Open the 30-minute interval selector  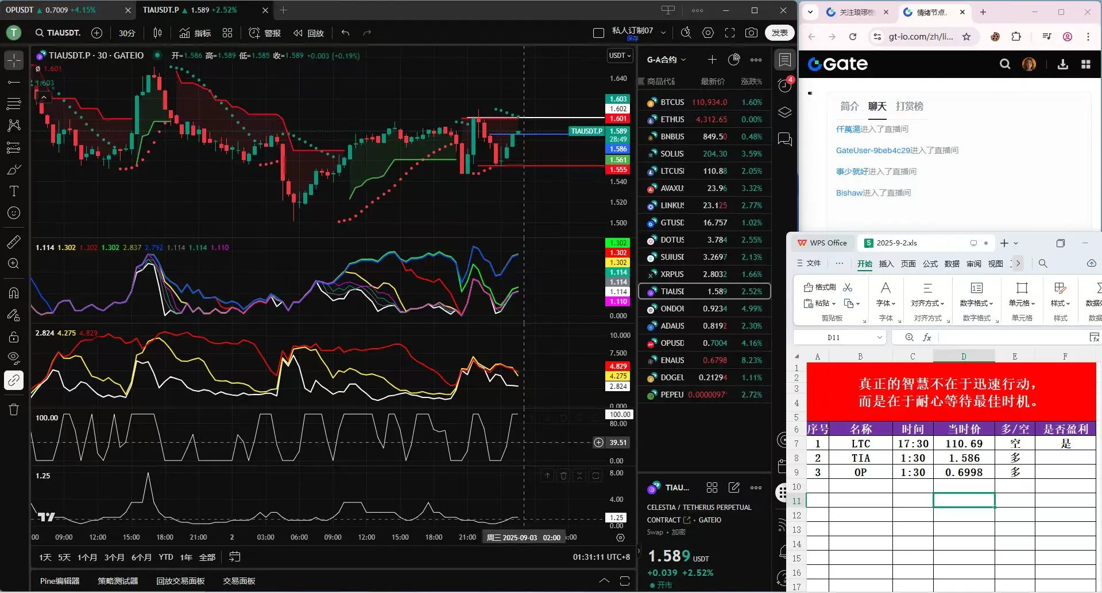tap(127, 33)
